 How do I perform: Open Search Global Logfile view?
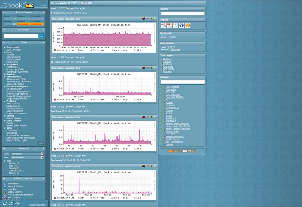pos(17,140)
